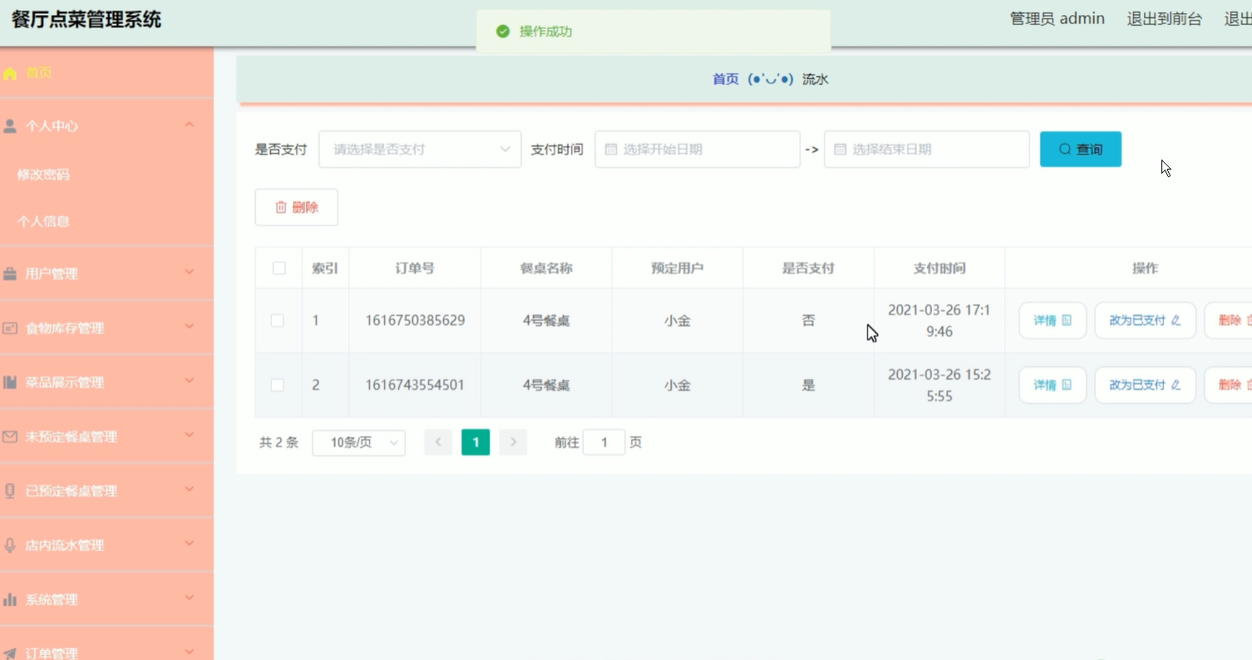Click the microphone icon for 店内流水管理
Viewport: 1252px width, 660px height.
pyautogui.click(x=10, y=545)
